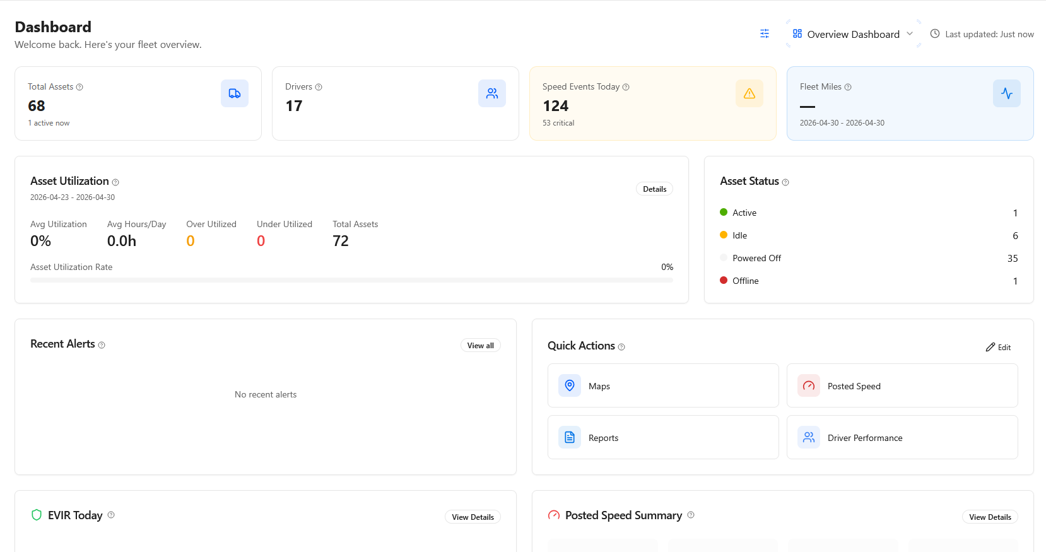Open Asset Utilization Details
Image resolution: width=1046 pixels, height=552 pixels.
pos(655,189)
